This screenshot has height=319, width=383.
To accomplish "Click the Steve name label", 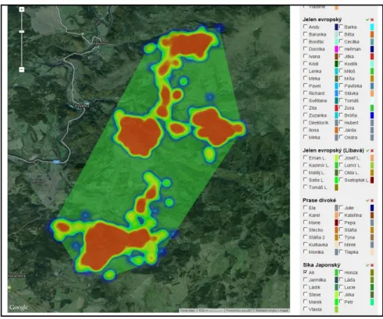I will pyautogui.click(x=314, y=295).
